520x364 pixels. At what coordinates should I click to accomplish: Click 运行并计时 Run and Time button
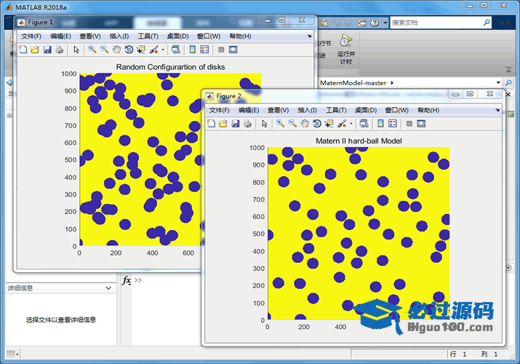point(345,49)
